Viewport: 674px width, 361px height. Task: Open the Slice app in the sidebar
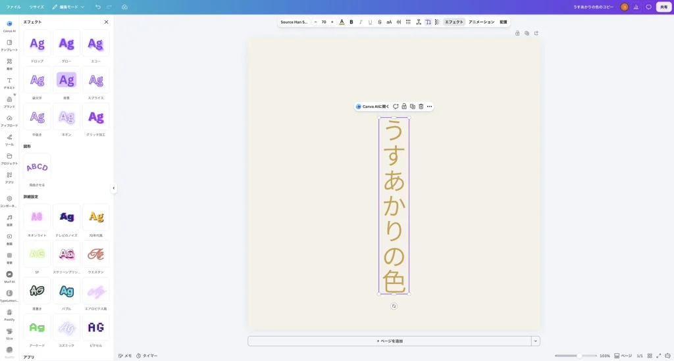tap(9, 333)
